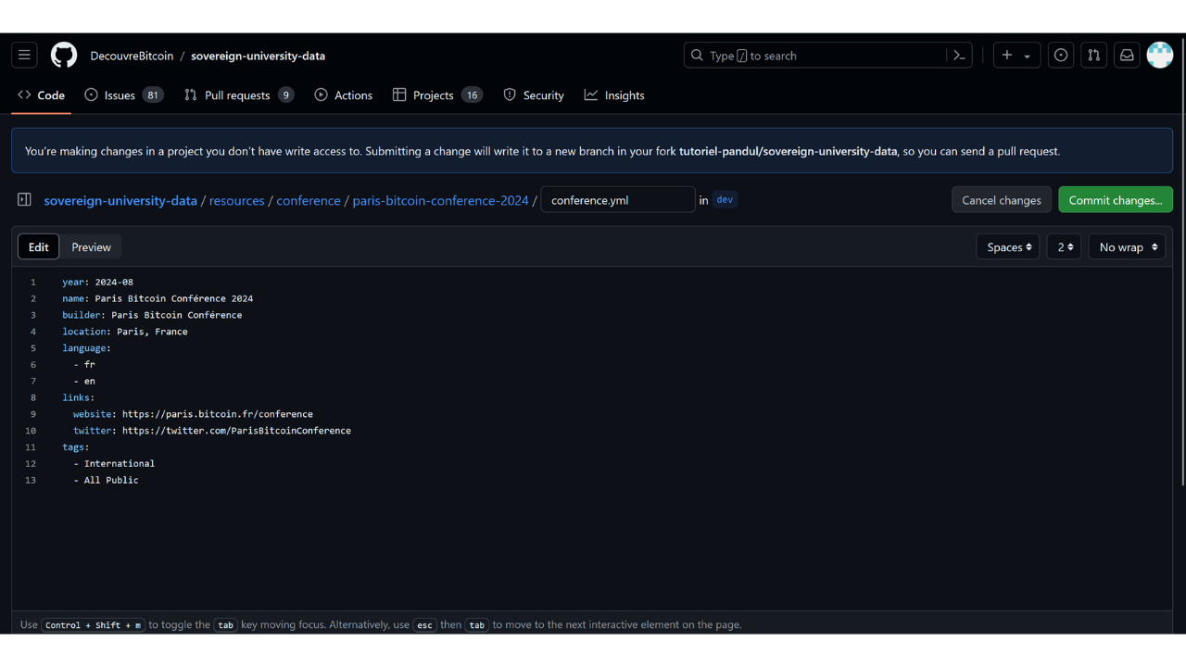The width and height of the screenshot is (1186, 667).
Task: Open the Actions tab
Action: pos(344,95)
